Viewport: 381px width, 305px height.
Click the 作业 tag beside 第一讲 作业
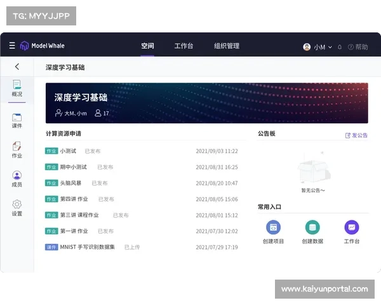click(51, 231)
